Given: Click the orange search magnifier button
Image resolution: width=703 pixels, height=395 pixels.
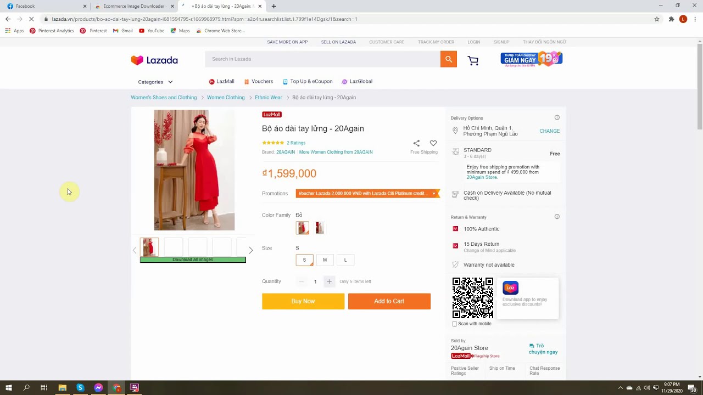Looking at the screenshot, I should 448,59.
